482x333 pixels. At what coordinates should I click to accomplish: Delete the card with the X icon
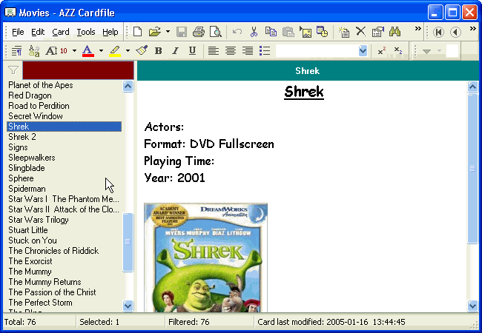pyautogui.click(x=360, y=32)
